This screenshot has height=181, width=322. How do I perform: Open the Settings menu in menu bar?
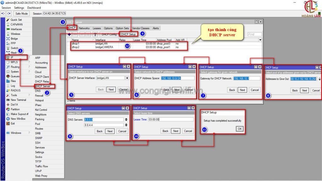[19, 8]
